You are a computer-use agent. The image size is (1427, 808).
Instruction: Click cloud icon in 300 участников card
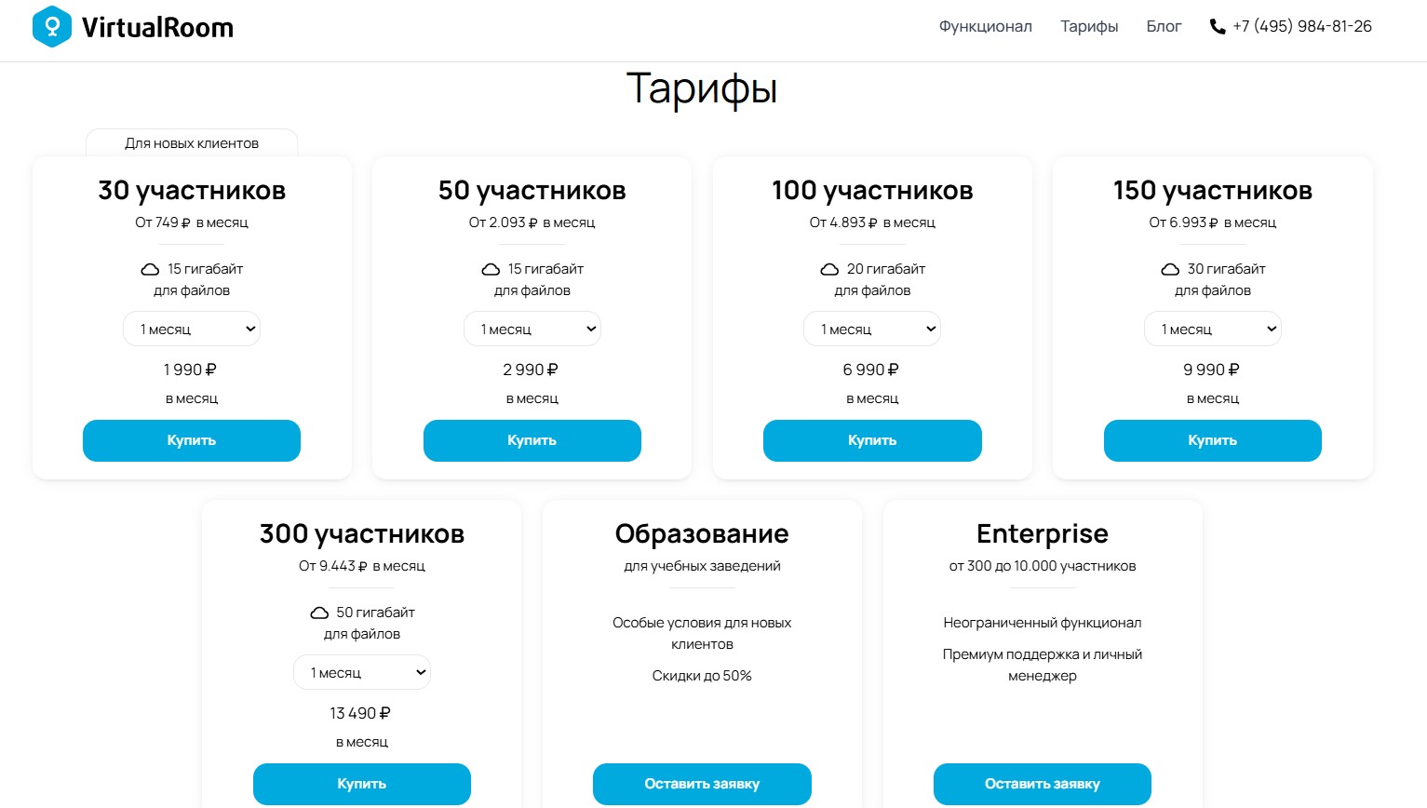click(x=319, y=613)
